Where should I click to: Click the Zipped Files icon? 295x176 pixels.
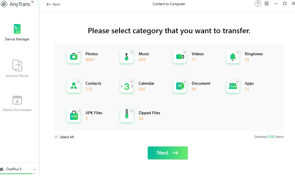[x=127, y=116]
